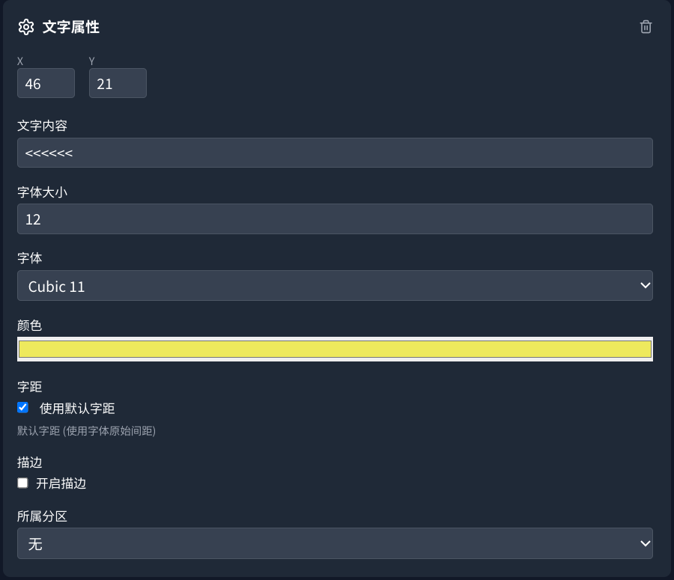This screenshot has width=674, height=580.
Task: Click the 文字属性 panel title
Action: click(71, 28)
